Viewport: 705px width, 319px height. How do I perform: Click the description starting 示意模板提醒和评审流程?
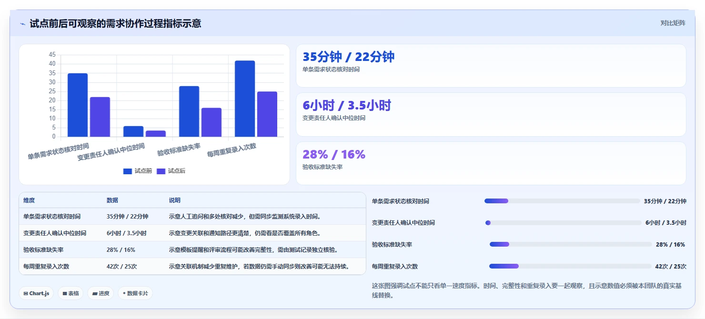255,250
